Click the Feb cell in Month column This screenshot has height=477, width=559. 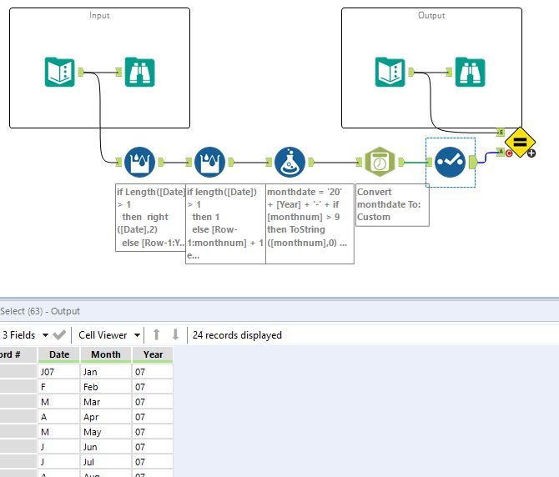pyautogui.click(x=105, y=387)
